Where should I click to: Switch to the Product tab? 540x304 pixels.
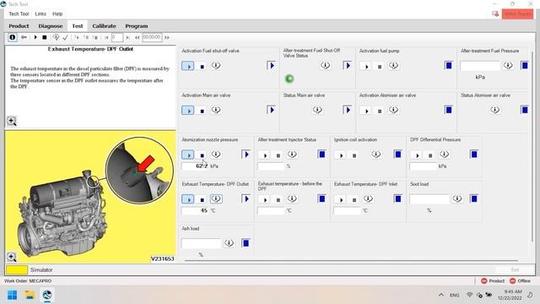pos(19,26)
